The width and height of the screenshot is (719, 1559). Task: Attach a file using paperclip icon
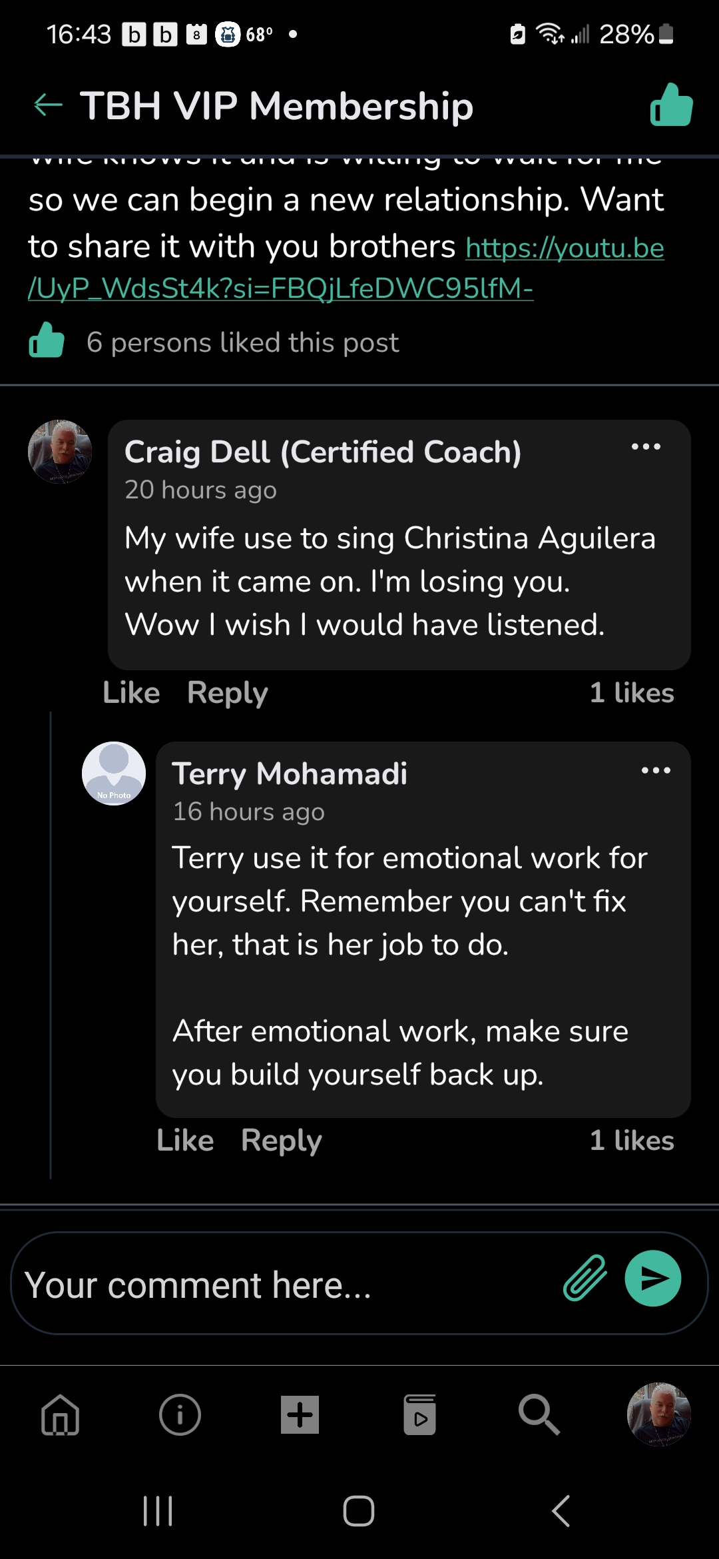[585, 1279]
